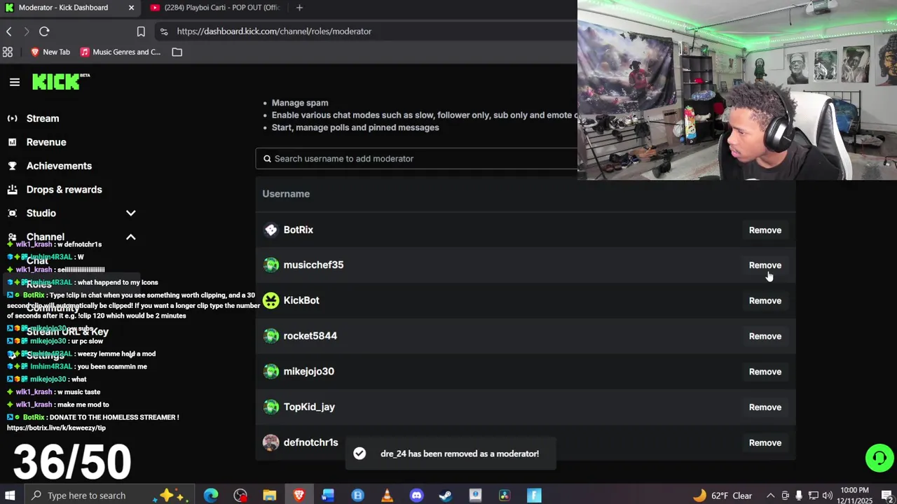897x504 pixels.
Task: Open botrix.live tip link in chat
Action: click(56, 428)
